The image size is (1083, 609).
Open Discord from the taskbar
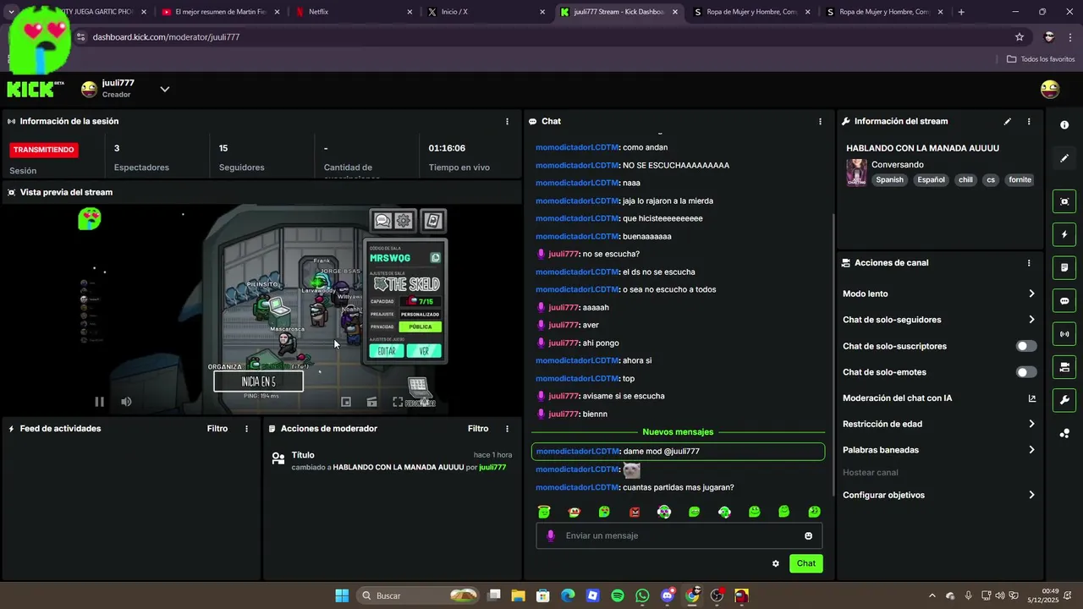(668, 595)
